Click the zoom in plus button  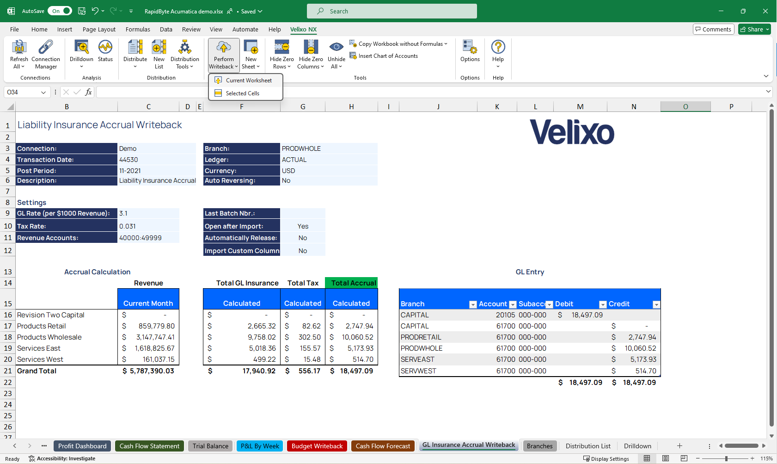tap(753, 458)
